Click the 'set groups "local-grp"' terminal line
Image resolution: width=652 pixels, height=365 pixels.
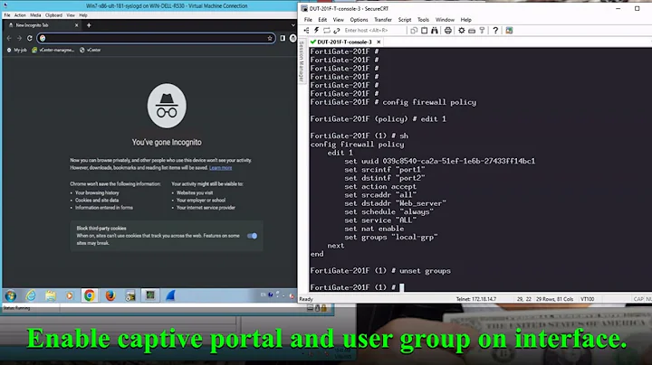tap(391, 238)
